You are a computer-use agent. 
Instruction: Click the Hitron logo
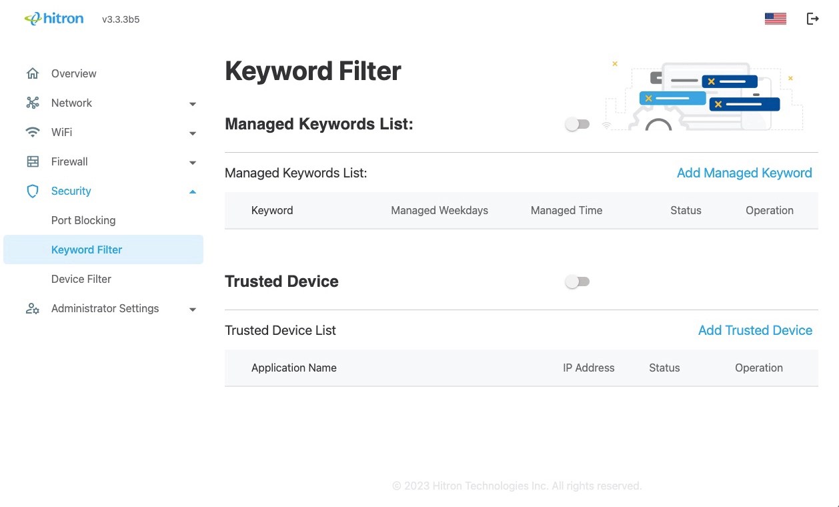(x=54, y=18)
